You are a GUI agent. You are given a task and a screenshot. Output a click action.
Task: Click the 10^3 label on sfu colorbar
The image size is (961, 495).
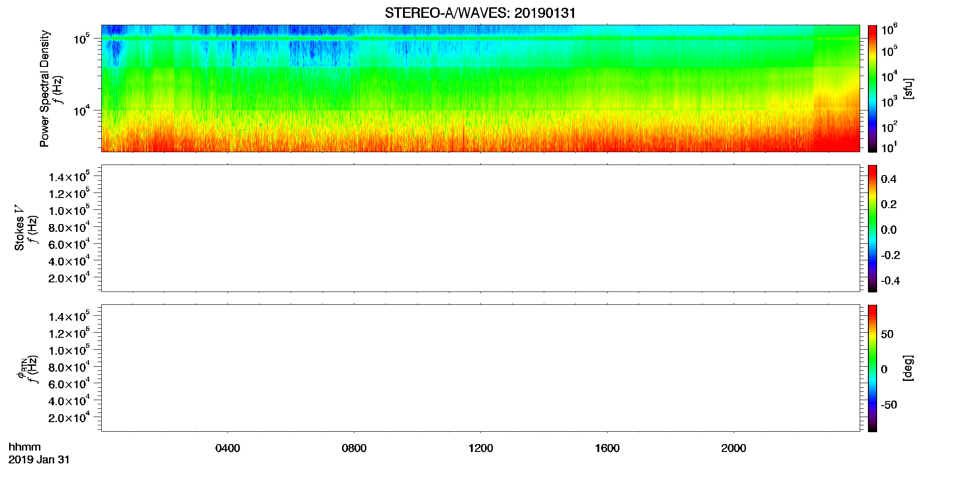tap(889, 101)
